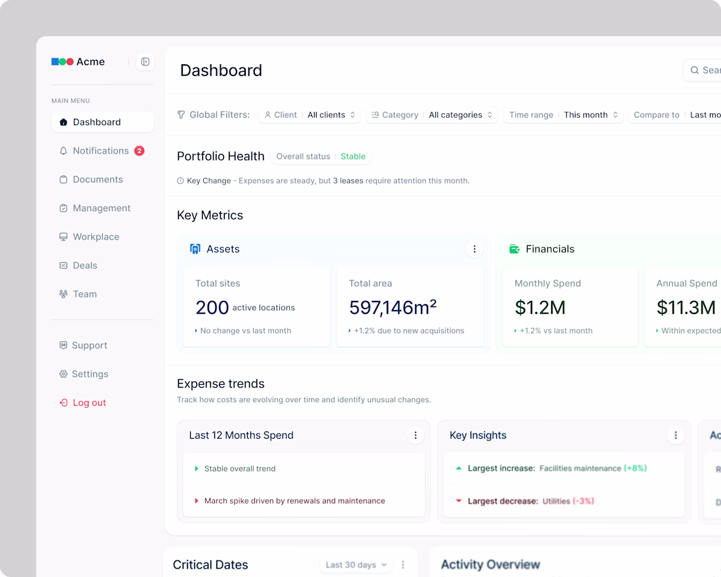The height and width of the screenshot is (577, 721).
Task: Click the Expense trends heading
Action: click(x=221, y=384)
